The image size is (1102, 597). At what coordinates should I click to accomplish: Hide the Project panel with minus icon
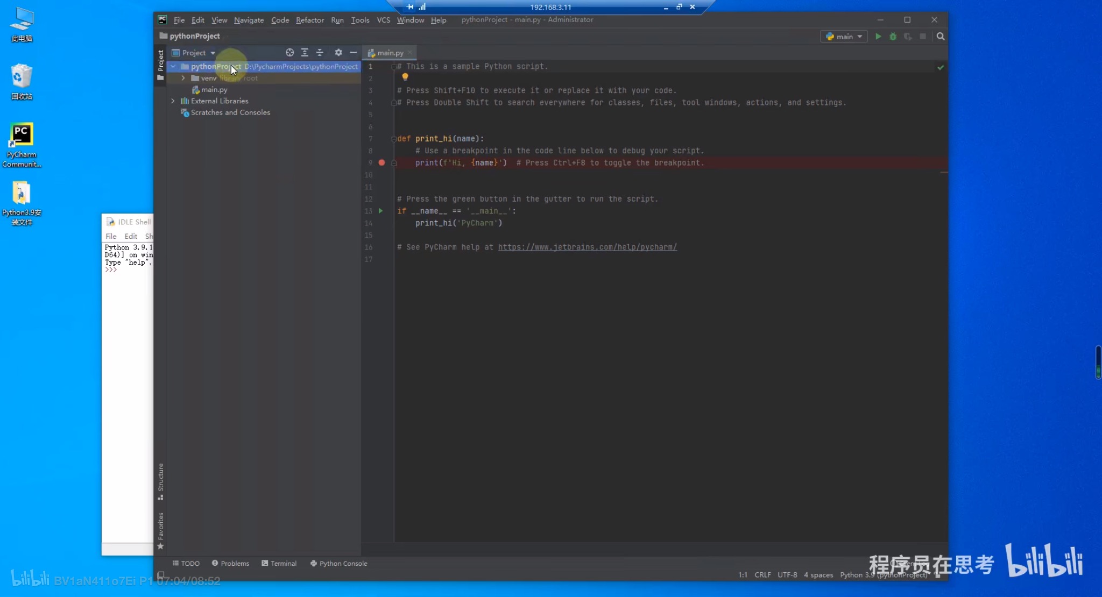(x=354, y=52)
